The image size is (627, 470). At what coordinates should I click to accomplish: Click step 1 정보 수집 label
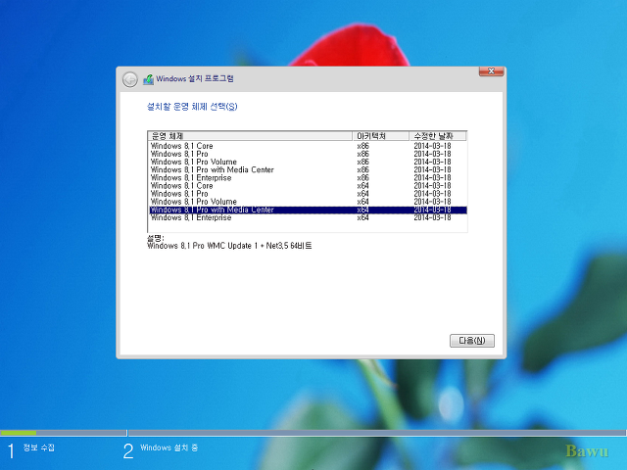tap(39, 447)
